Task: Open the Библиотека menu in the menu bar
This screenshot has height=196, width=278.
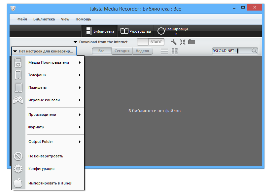Action: (x=44, y=19)
